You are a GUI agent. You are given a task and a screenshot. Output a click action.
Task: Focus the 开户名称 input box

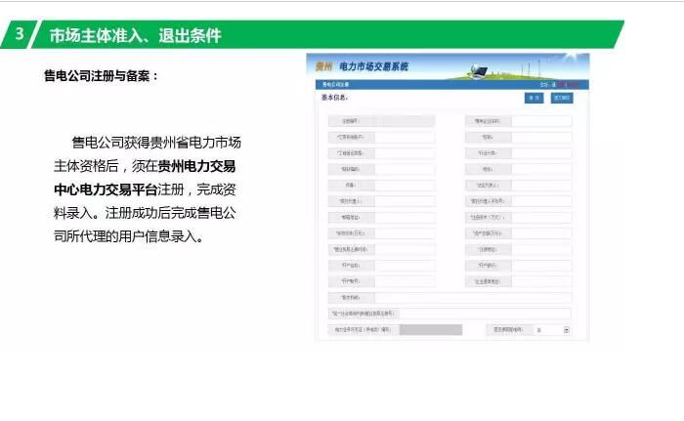tap(406, 265)
